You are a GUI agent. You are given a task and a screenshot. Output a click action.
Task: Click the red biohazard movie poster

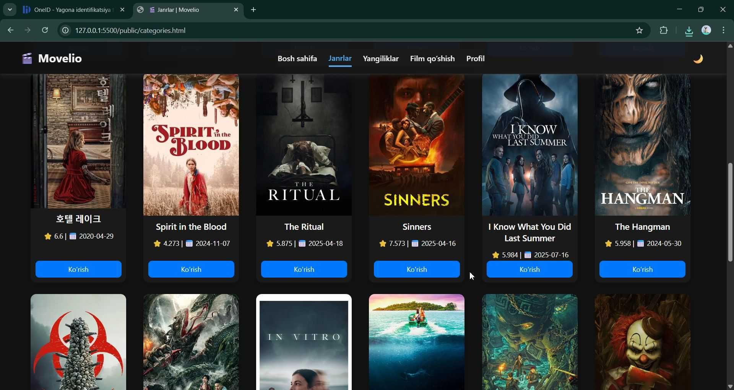(x=78, y=342)
